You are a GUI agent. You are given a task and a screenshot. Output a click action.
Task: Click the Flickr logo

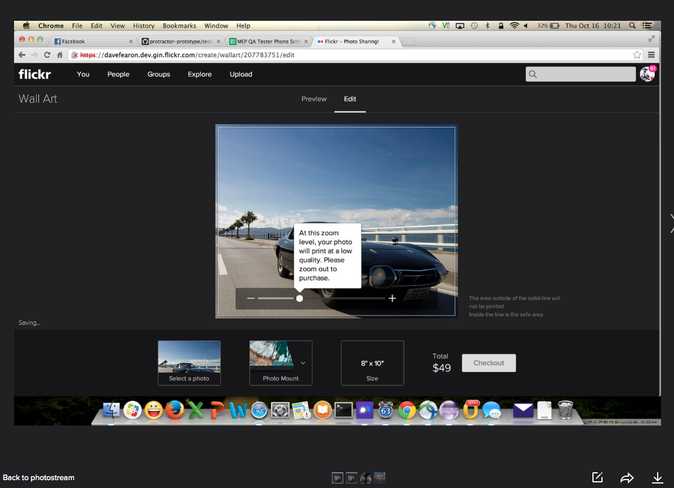click(35, 74)
